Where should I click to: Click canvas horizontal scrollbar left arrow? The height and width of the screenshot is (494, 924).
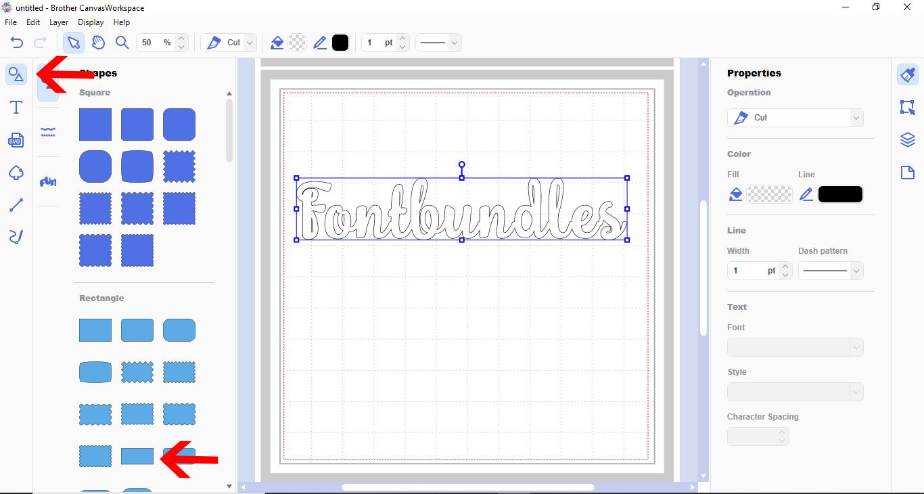point(242,487)
